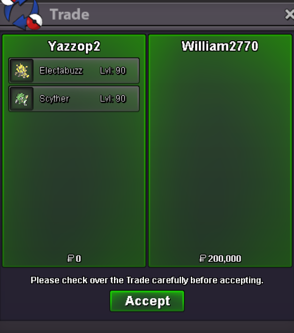Select the Scyther Lvl 90 row
Screen dimensions: 294x333
(74, 98)
